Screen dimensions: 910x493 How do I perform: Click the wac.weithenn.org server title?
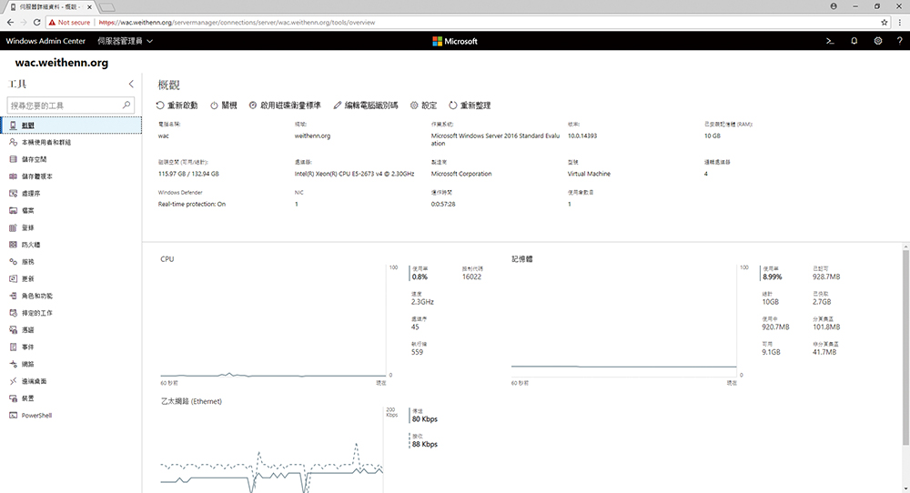click(x=62, y=63)
